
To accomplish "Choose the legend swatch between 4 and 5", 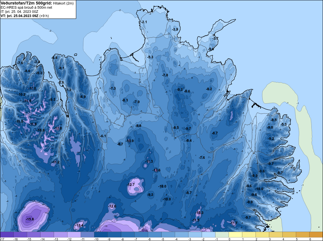I will click(x=289, y=235).
